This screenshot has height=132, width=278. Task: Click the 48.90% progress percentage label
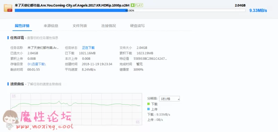click(x=130, y=10)
